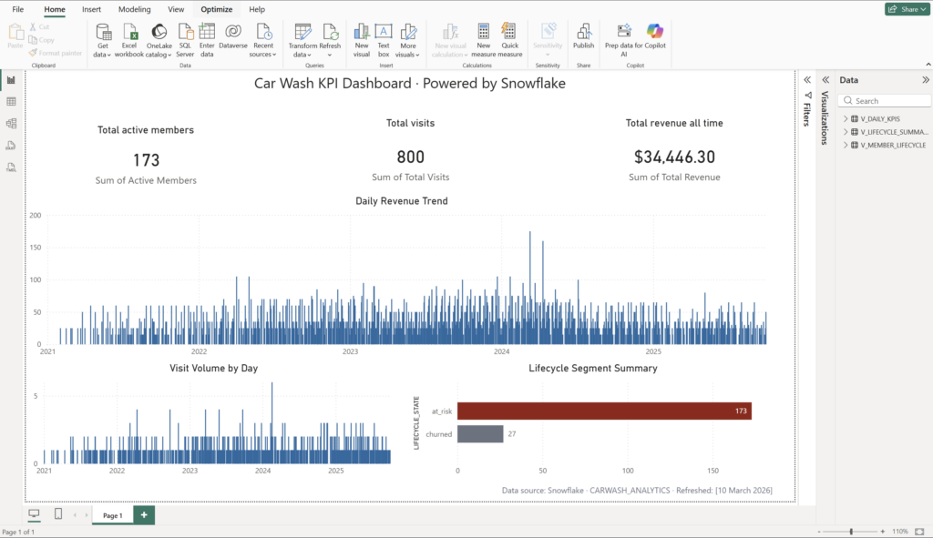The height and width of the screenshot is (538, 933).
Task: Insert a New visual
Action: (362, 39)
